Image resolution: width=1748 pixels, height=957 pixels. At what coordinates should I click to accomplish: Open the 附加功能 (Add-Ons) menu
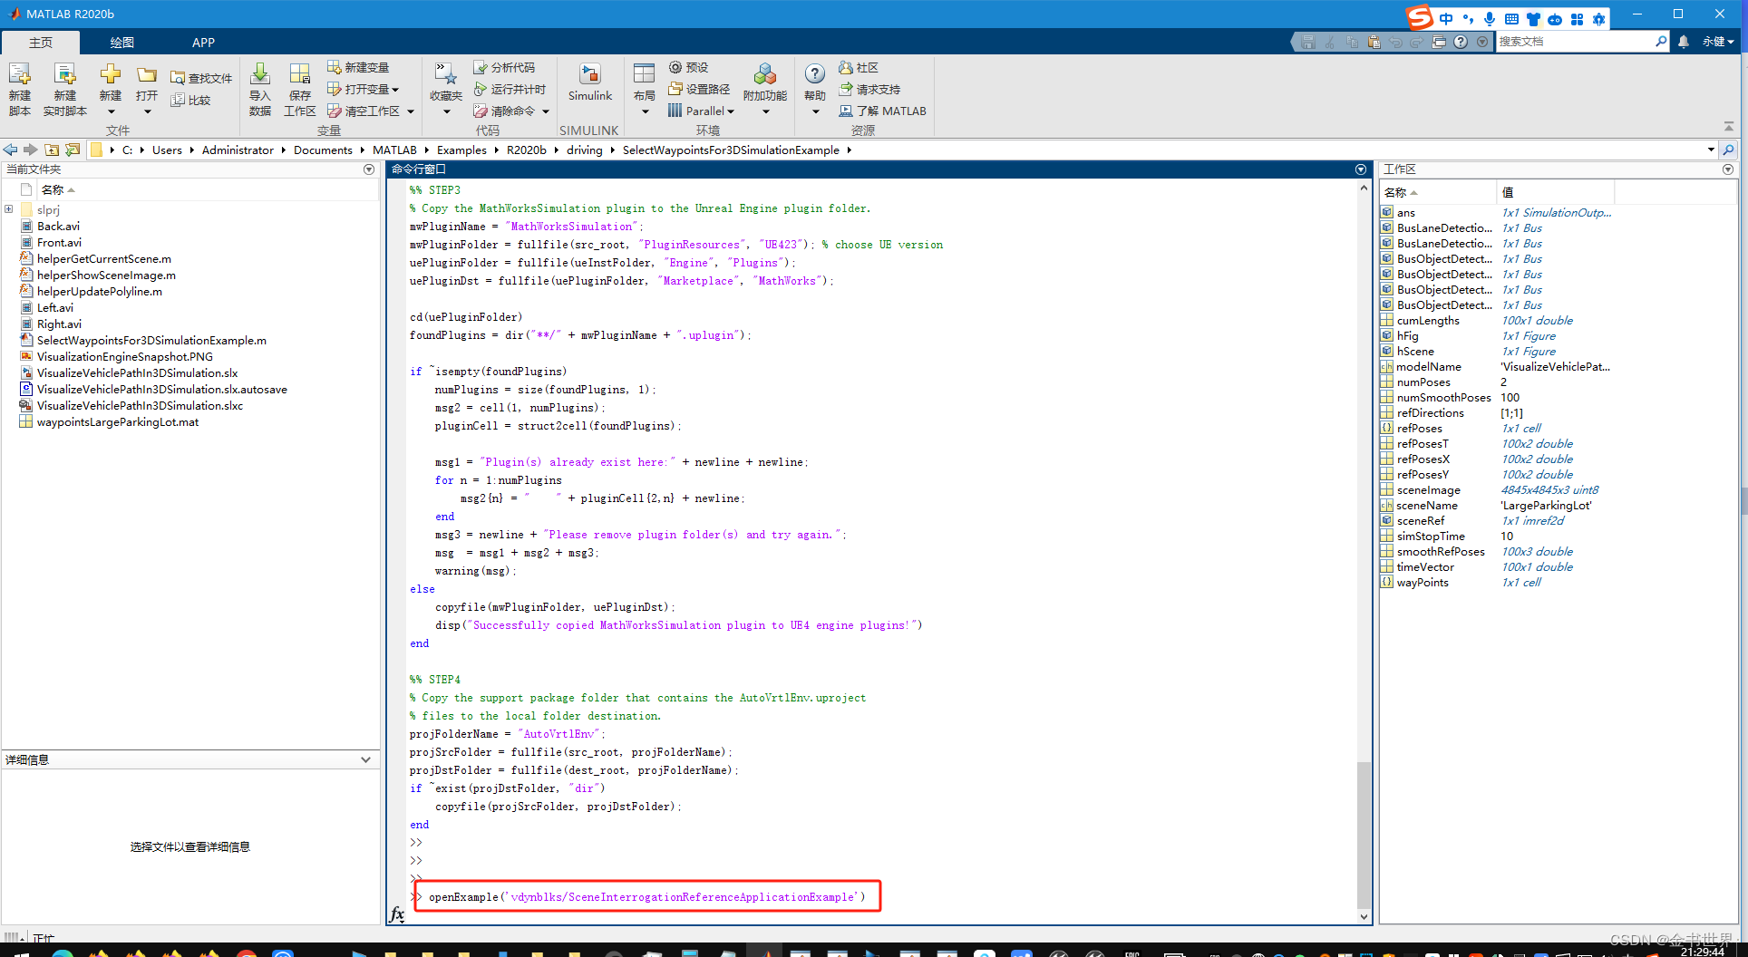pos(764,86)
